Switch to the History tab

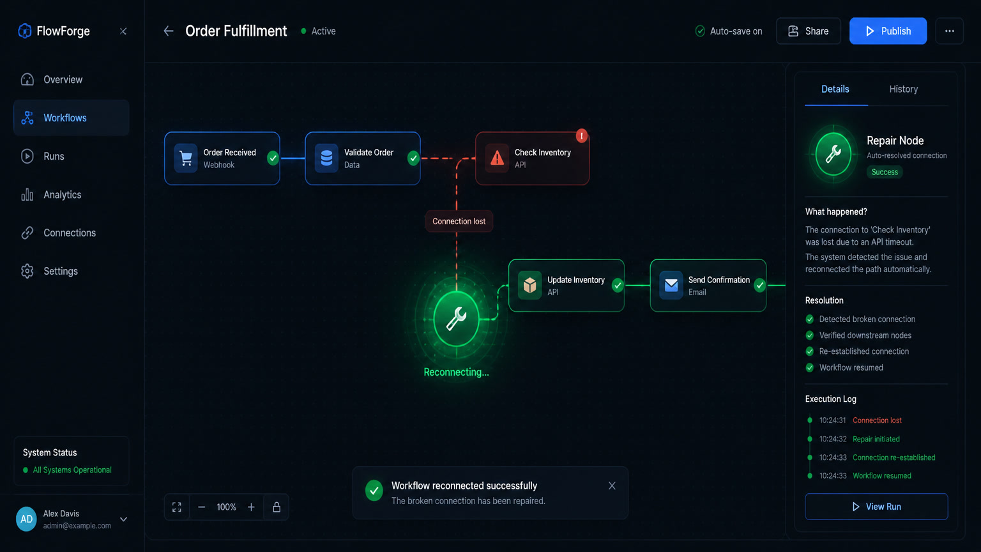tap(904, 89)
